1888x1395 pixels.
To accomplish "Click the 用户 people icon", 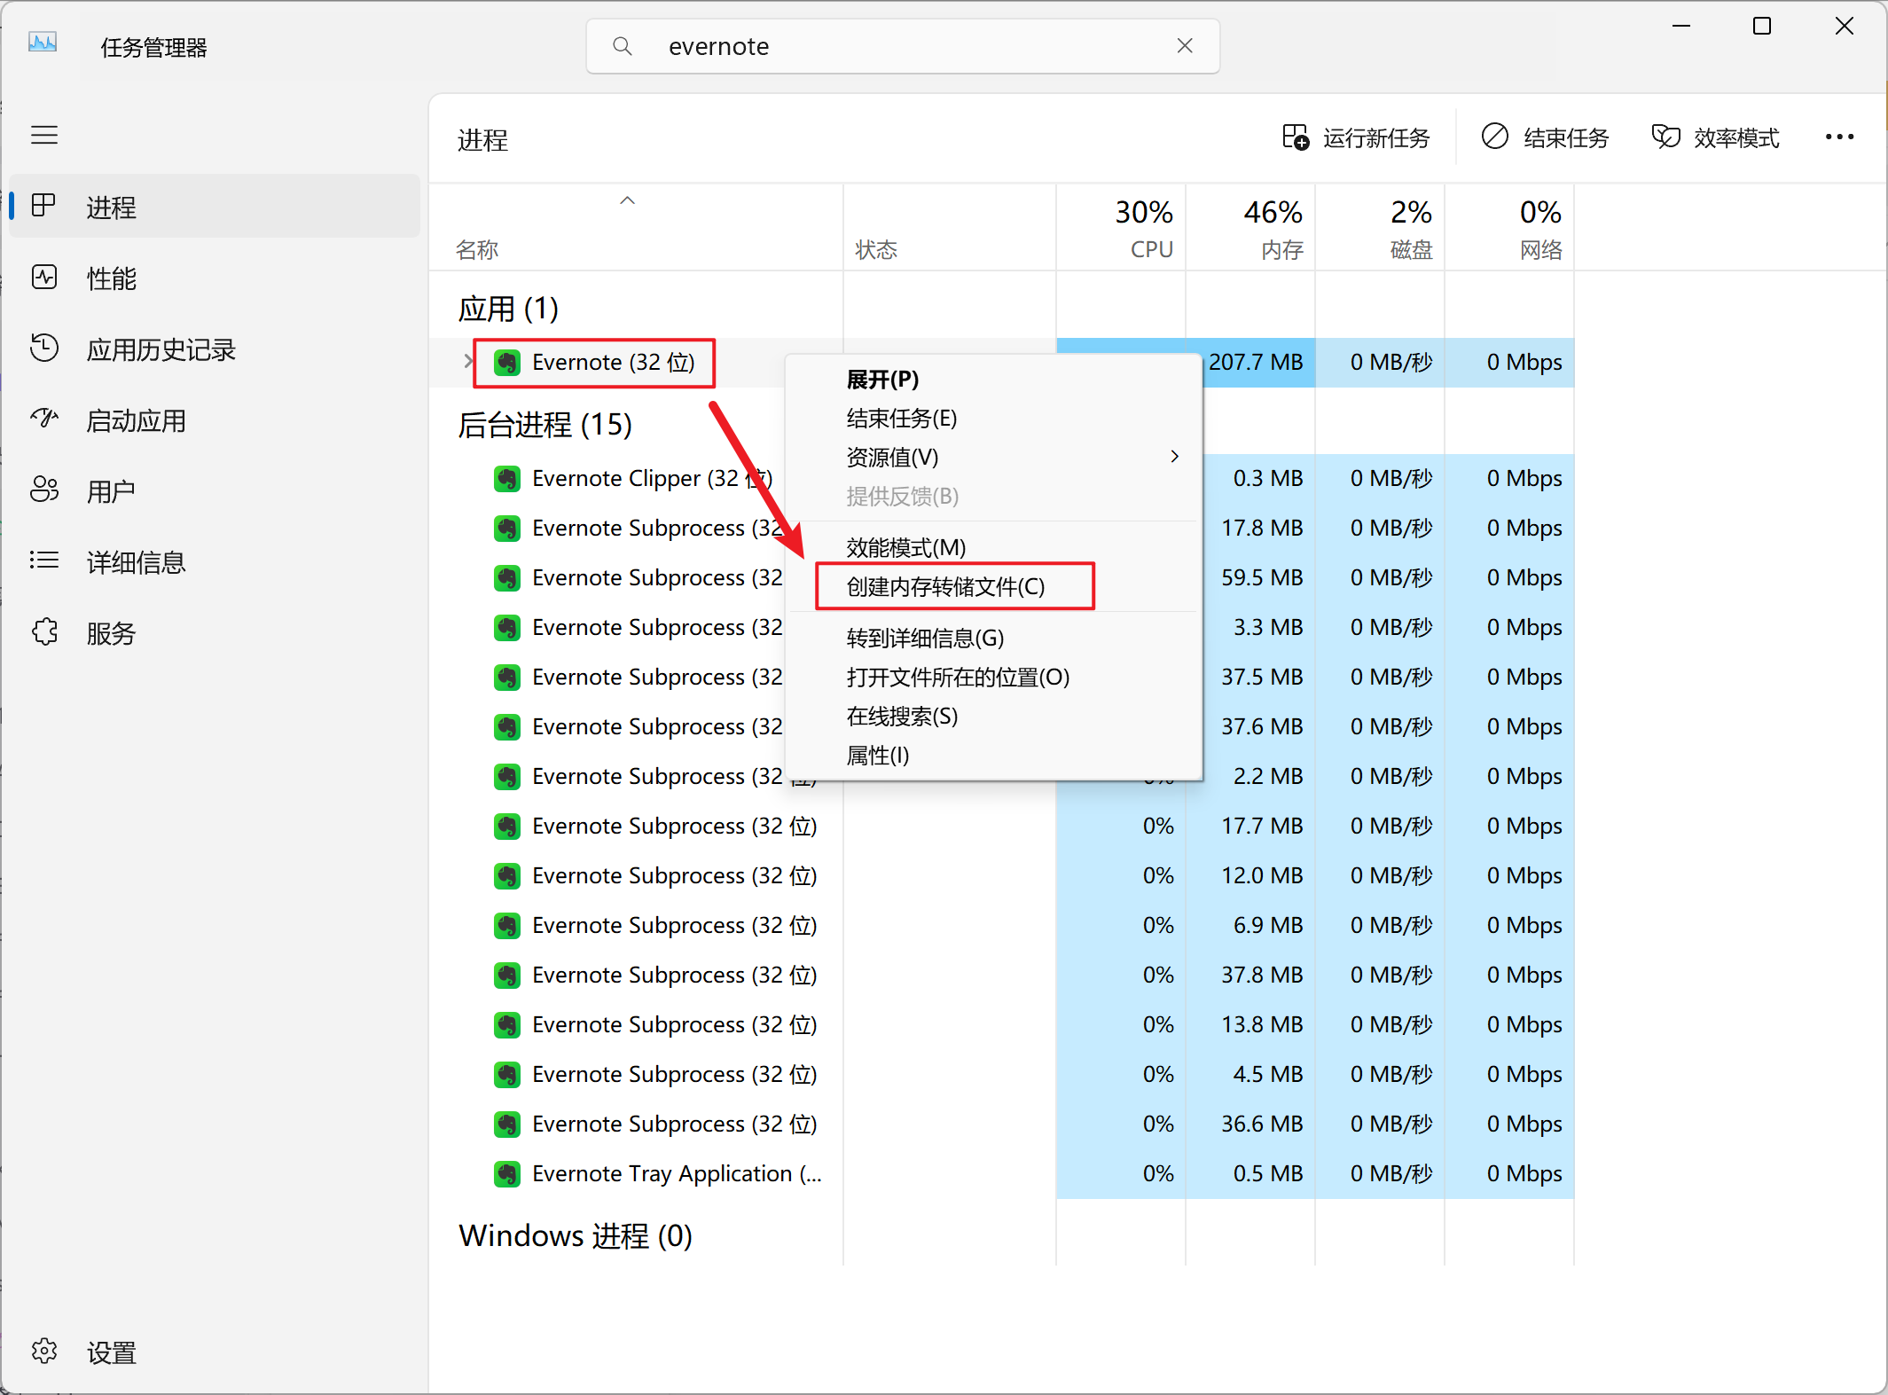I will click(44, 489).
